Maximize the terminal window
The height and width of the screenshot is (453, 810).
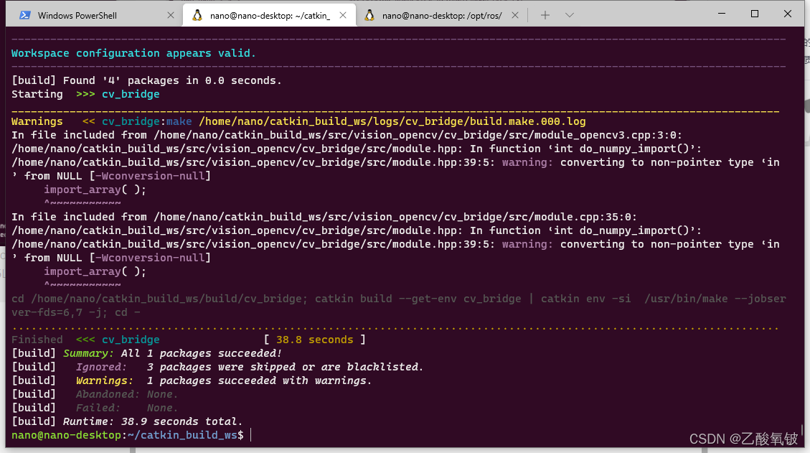(x=755, y=14)
